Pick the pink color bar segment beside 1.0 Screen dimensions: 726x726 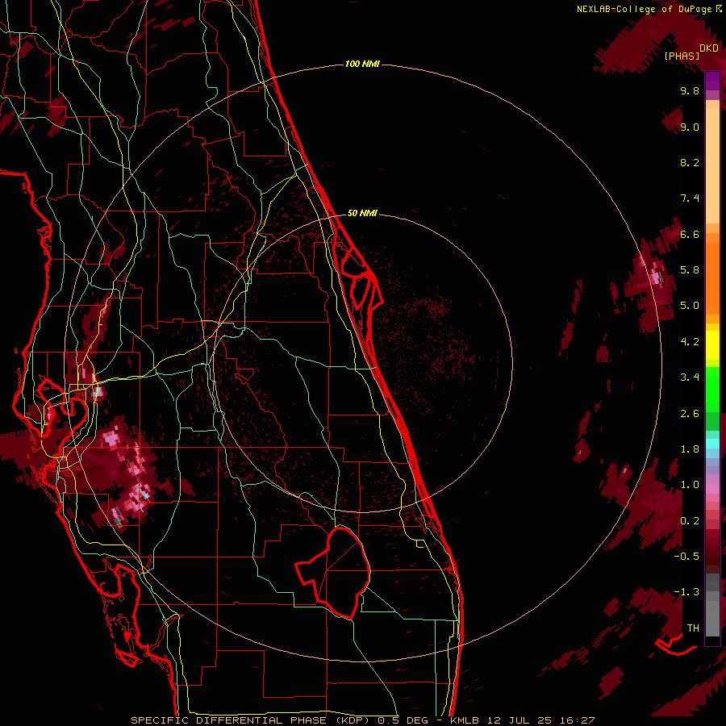point(712,489)
